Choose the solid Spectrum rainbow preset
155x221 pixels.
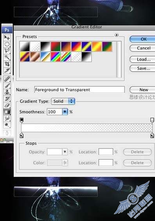(56, 57)
